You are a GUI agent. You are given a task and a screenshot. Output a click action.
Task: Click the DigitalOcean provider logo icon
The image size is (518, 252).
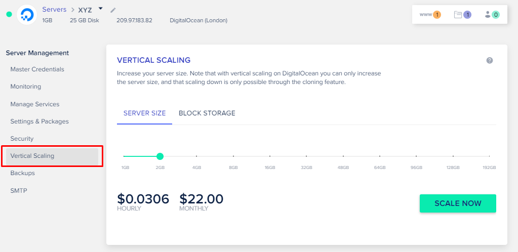pos(26,15)
